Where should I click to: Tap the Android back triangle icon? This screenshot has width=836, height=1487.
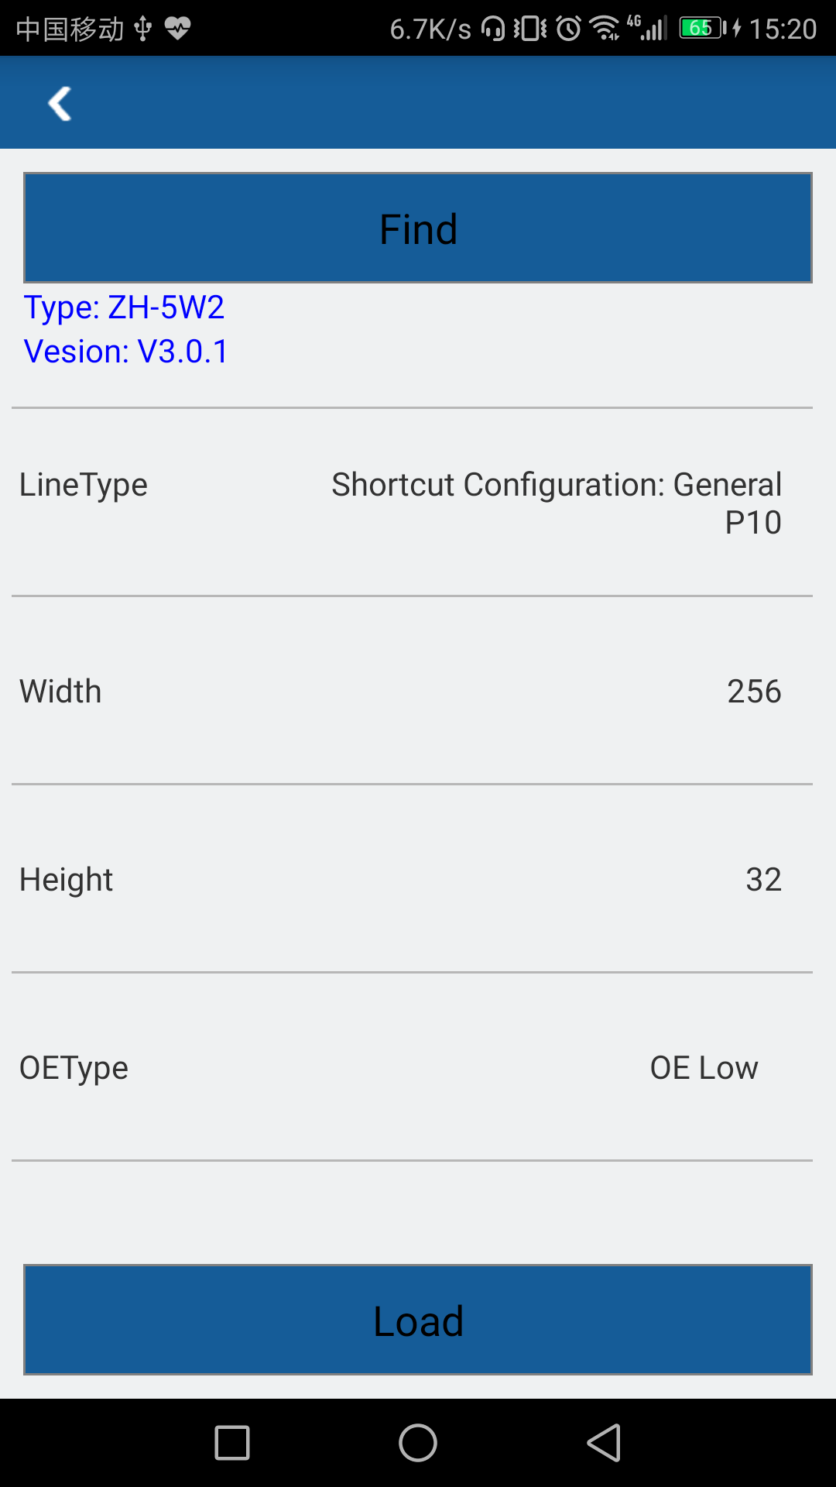tap(604, 1443)
